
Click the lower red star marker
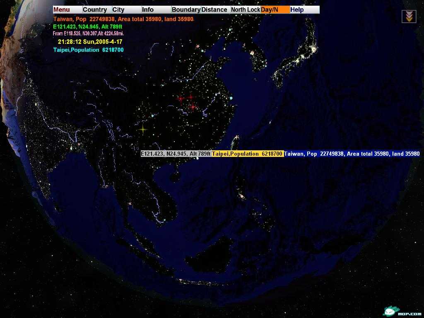click(193, 107)
